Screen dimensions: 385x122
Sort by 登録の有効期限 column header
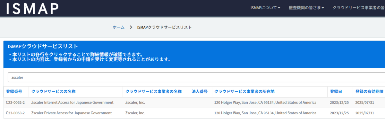click(369, 91)
